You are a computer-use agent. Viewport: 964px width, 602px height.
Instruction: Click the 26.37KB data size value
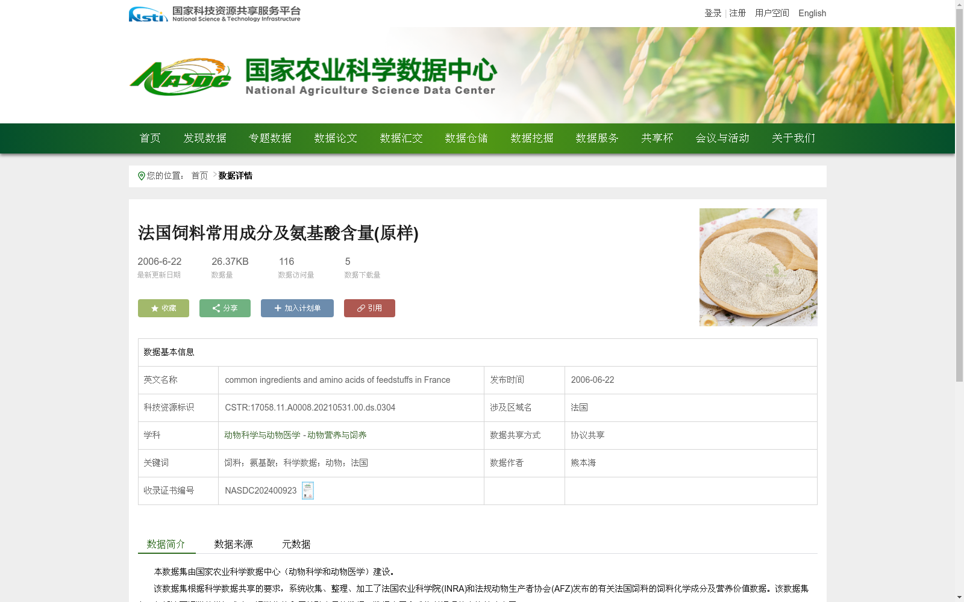[230, 261]
